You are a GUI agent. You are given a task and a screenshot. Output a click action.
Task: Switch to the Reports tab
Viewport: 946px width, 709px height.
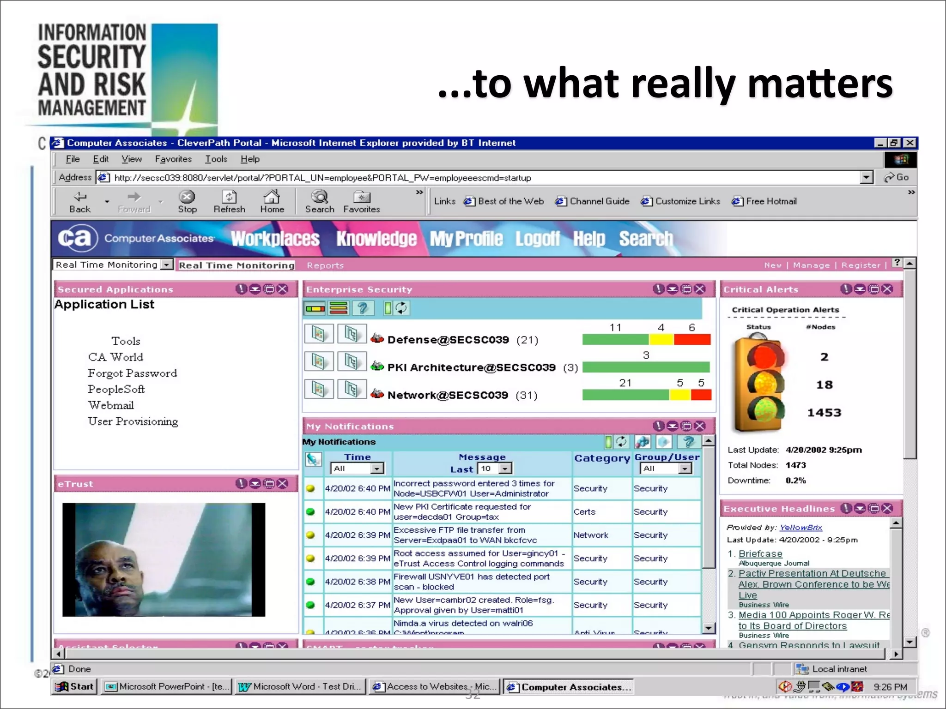tap(325, 265)
